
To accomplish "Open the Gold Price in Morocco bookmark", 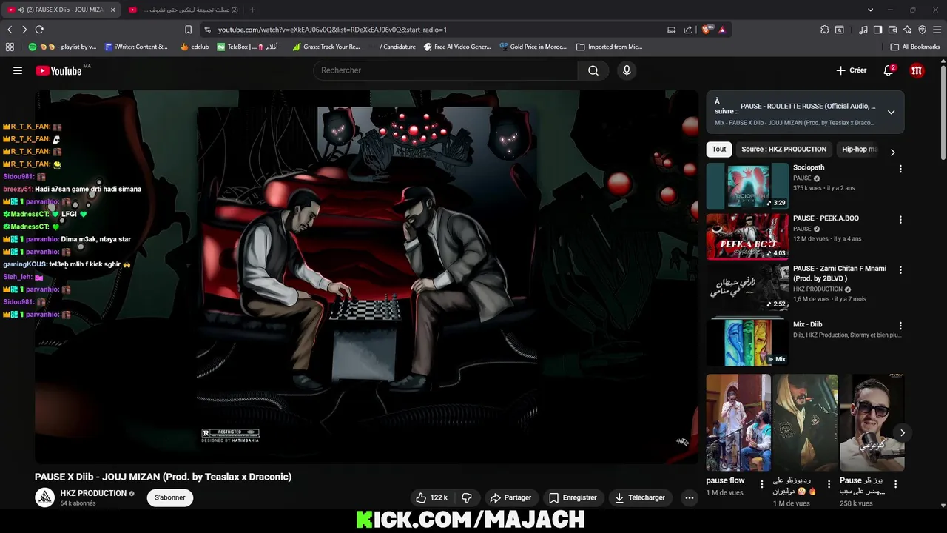I will pyautogui.click(x=533, y=47).
